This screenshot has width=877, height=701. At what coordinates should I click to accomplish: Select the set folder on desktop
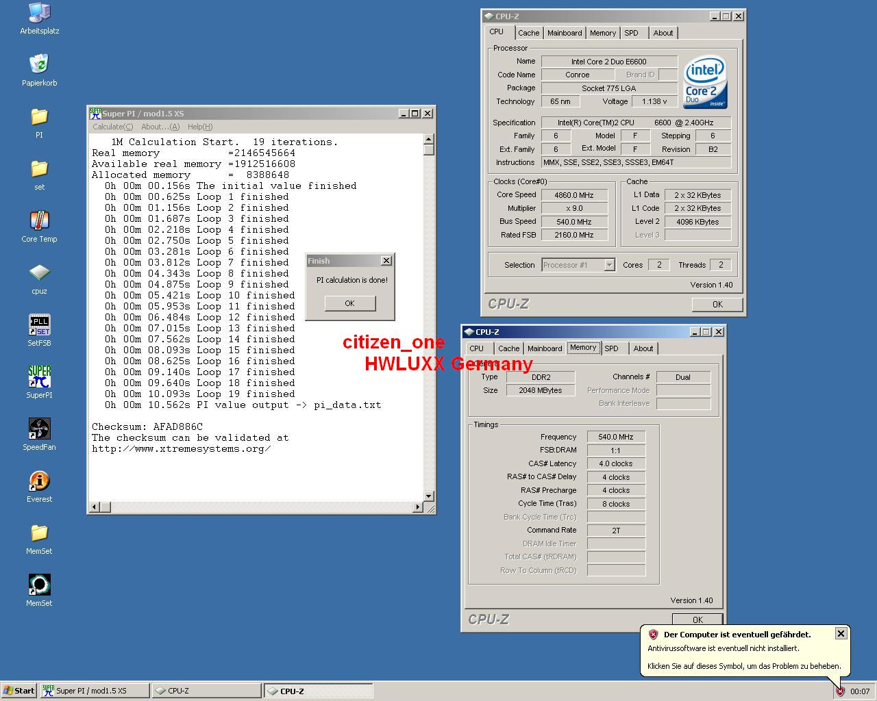point(39,174)
